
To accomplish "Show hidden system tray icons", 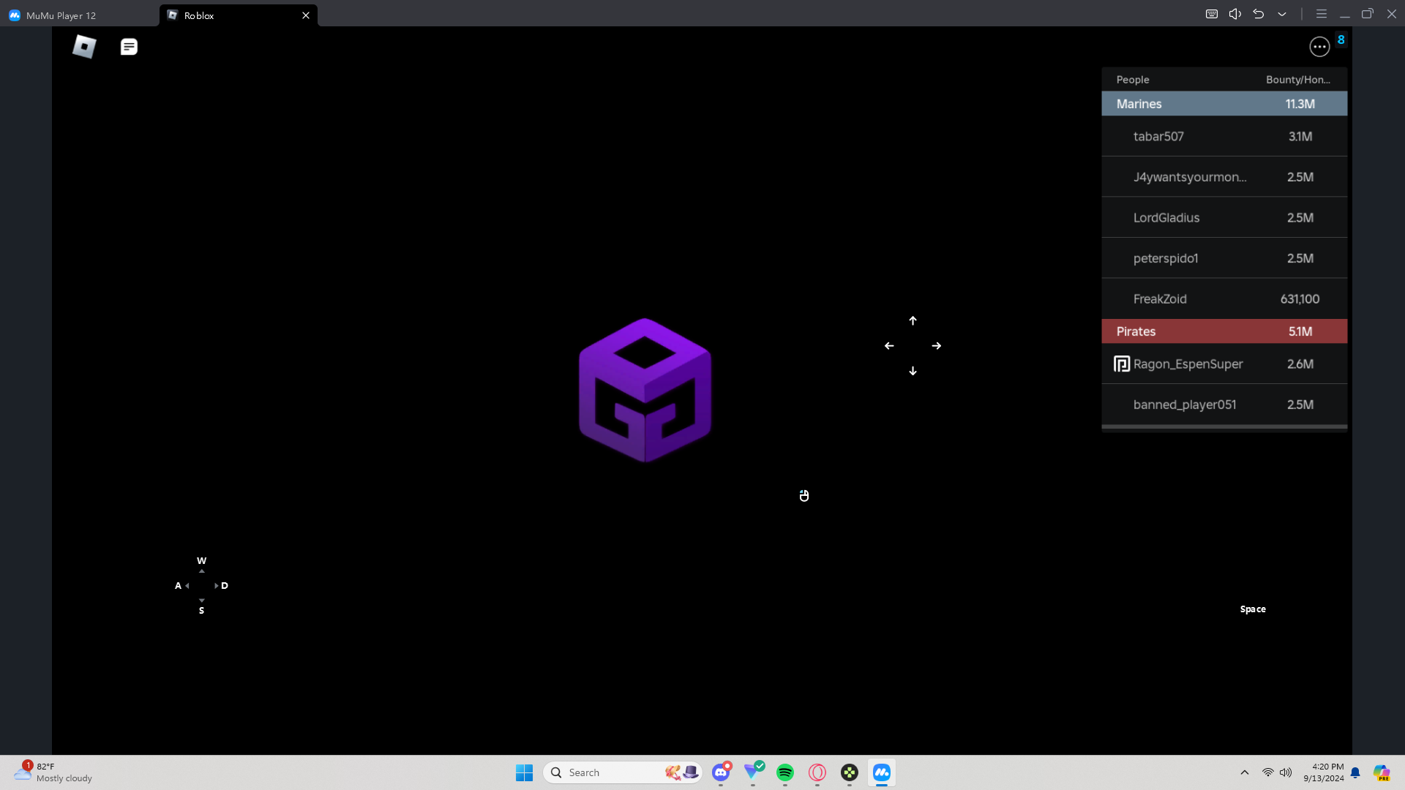I will point(1245,772).
